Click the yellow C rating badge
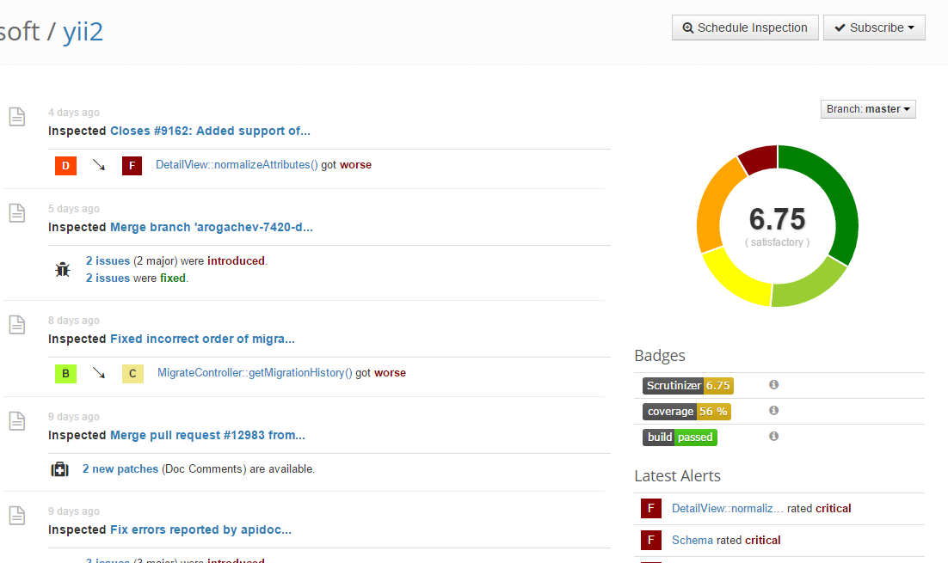The image size is (948, 563). [x=132, y=373]
